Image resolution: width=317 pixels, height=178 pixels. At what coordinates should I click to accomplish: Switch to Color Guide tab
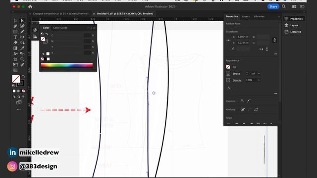(x=60, y=28)
